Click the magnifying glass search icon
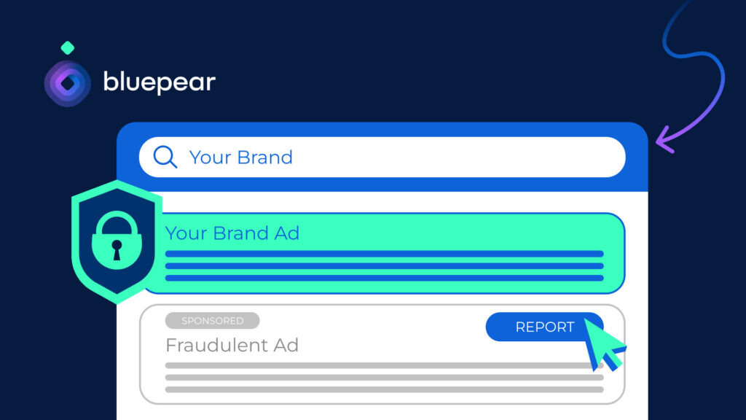This screenshot has width=746, height=420. pos(165,157)
